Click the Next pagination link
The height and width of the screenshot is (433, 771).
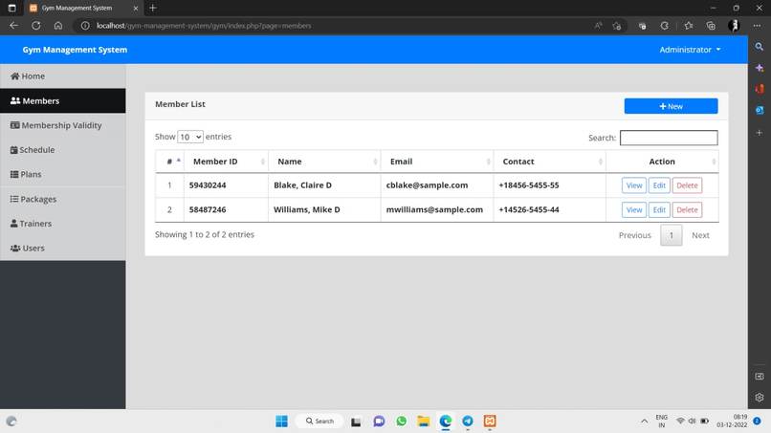click(700, 235)
